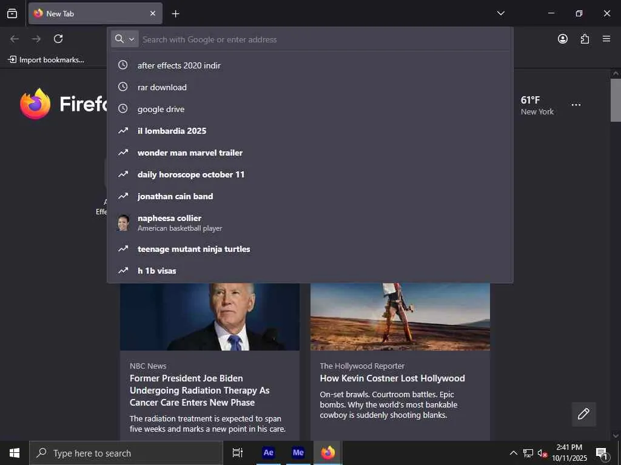The width and height of the screenshot is (621, 465).
Task: Open the Extensions puzzle icon
Action: point(585,39)
